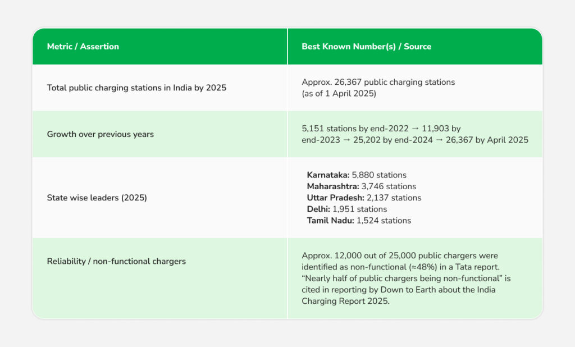The width and height of the screenshot is (575, 347).
Task: Select the "State wise leaders (2025)" label
Action: 97,198
